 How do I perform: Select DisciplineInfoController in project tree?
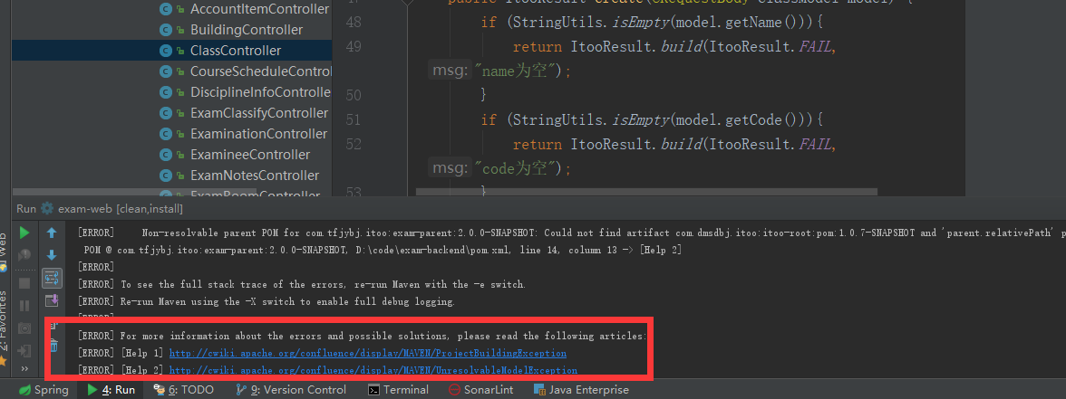pyautogui.click(x=260, y=92)
